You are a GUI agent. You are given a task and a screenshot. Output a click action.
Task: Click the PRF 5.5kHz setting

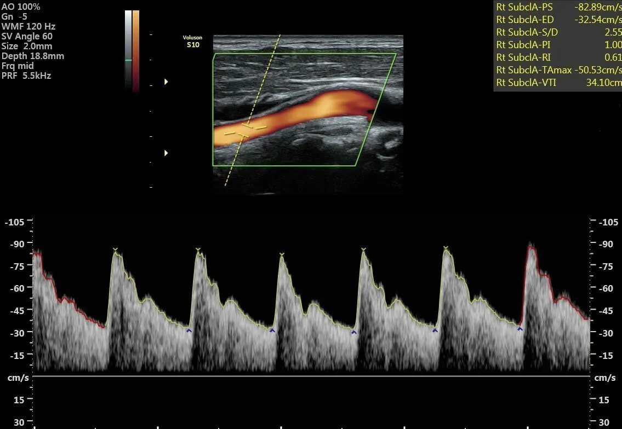coord(26,76)
